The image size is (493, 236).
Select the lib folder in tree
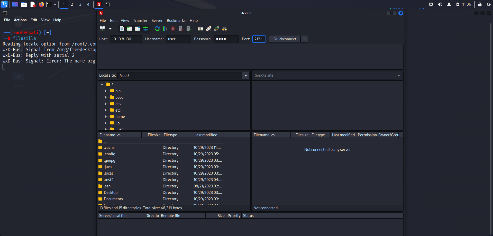pos(117,123)
